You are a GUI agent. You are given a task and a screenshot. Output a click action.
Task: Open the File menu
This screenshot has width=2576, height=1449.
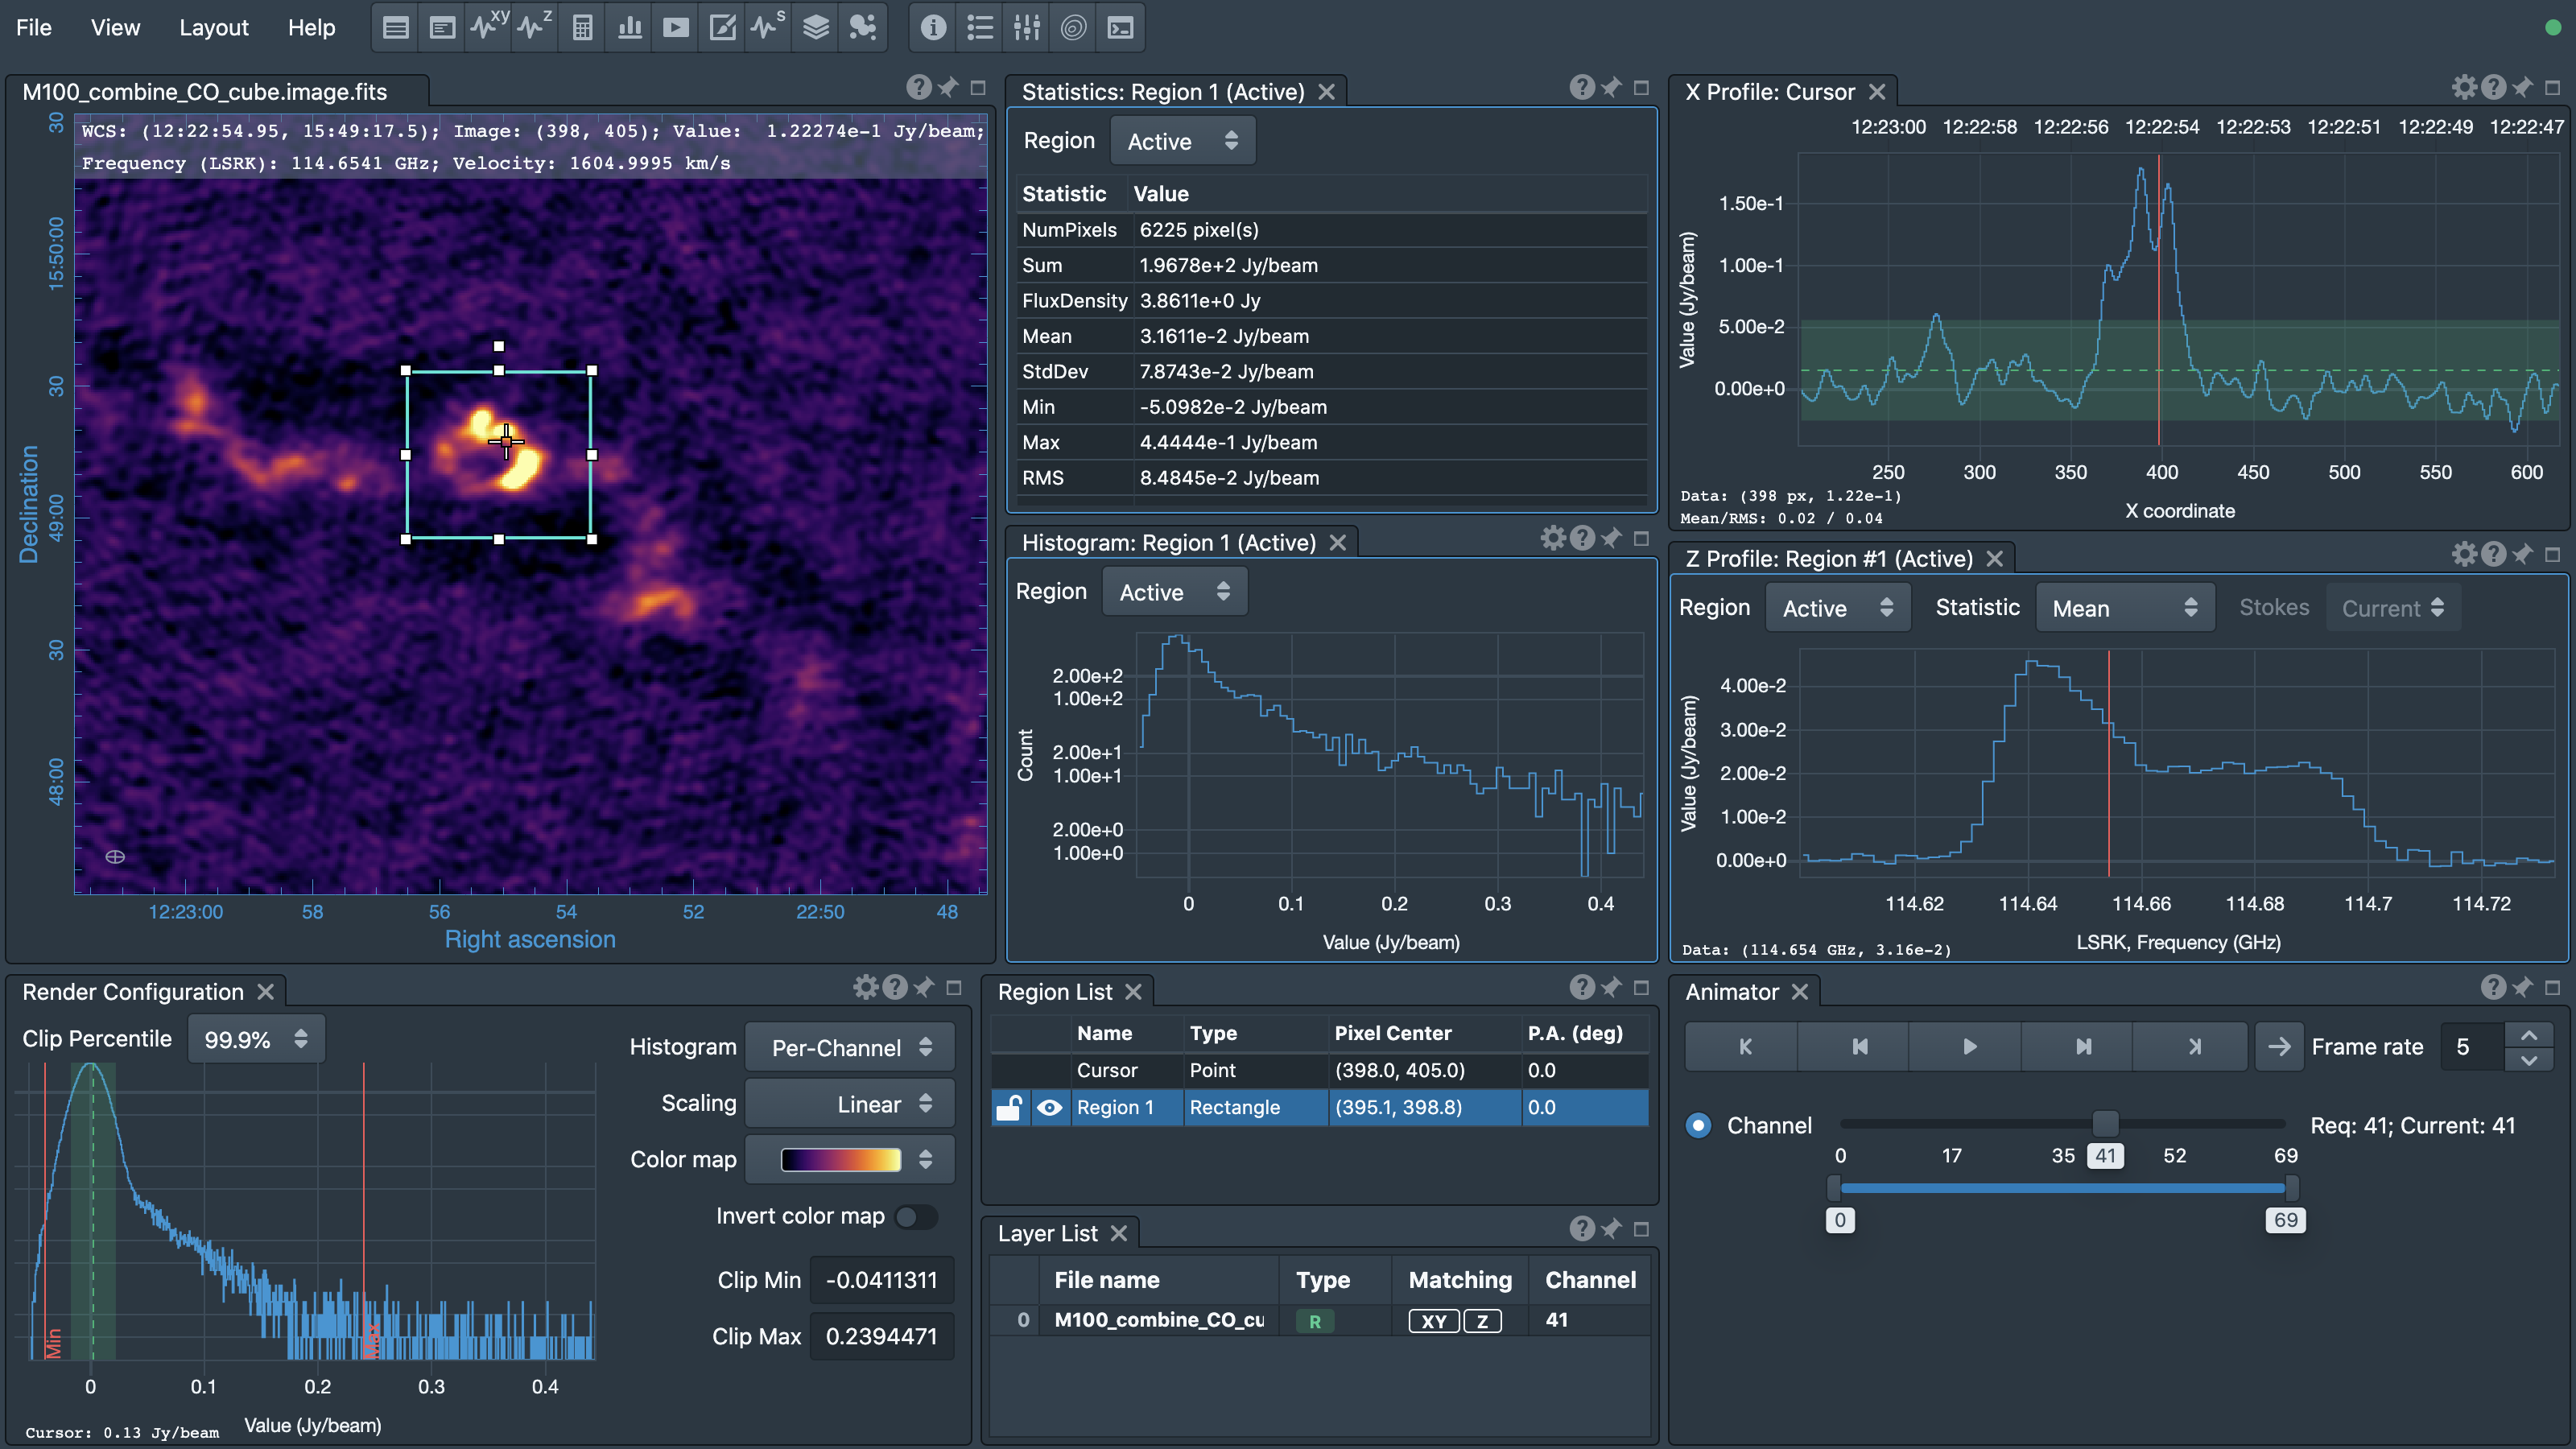(34, 28)
